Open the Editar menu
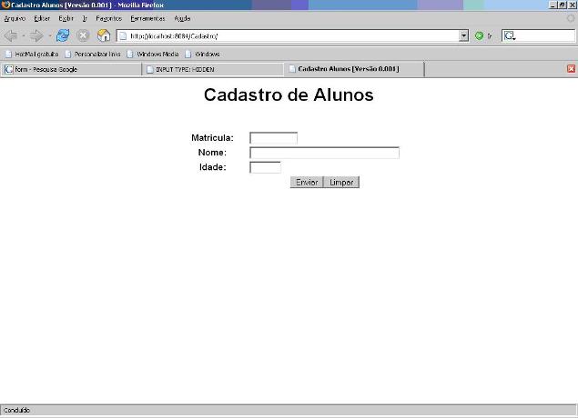Screen dimensions: 578x418 coord(42,18)
